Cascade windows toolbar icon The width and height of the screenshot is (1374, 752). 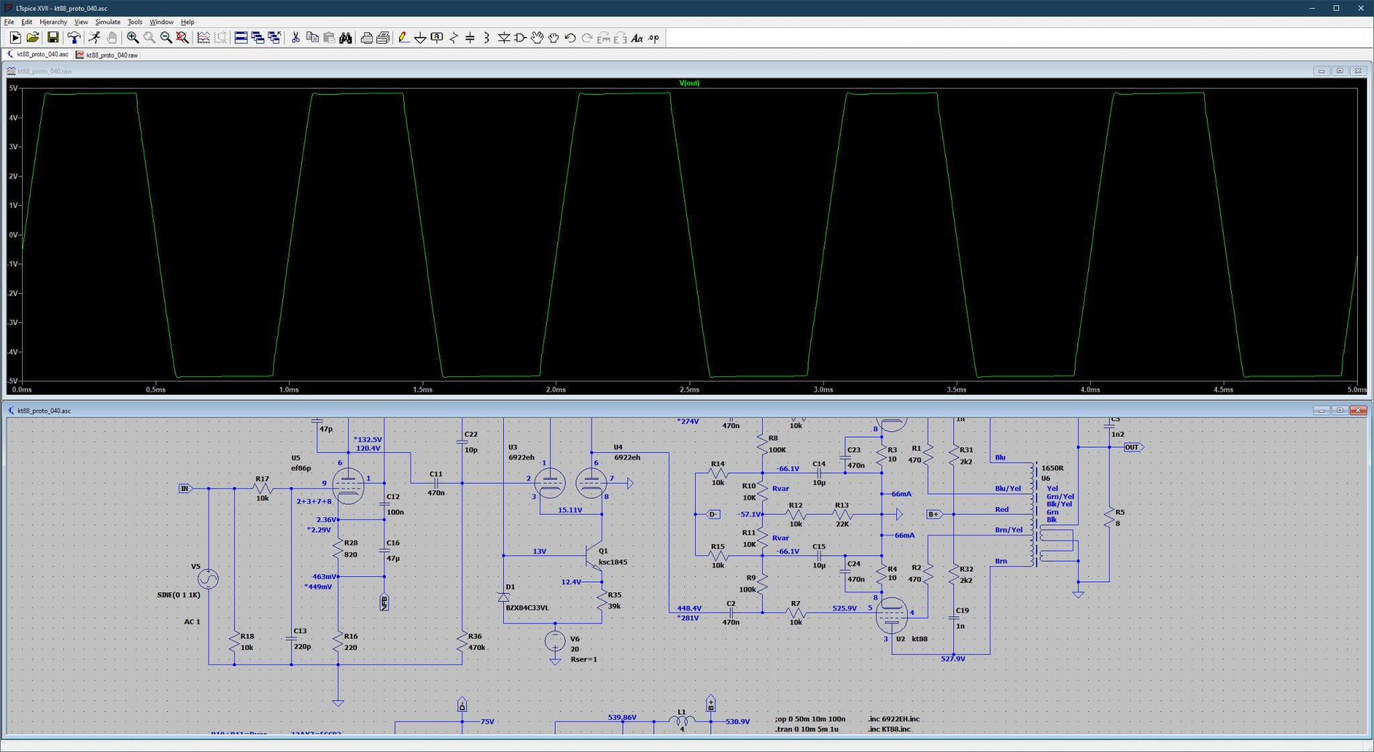pos(258,38)
